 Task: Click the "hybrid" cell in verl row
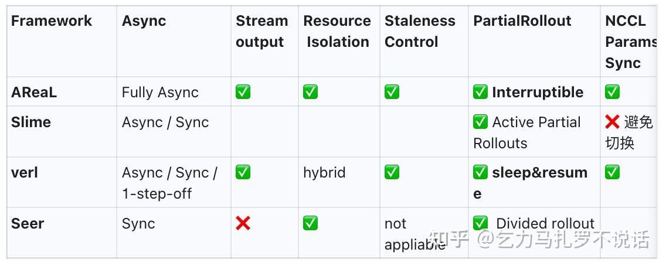point(324,172)
